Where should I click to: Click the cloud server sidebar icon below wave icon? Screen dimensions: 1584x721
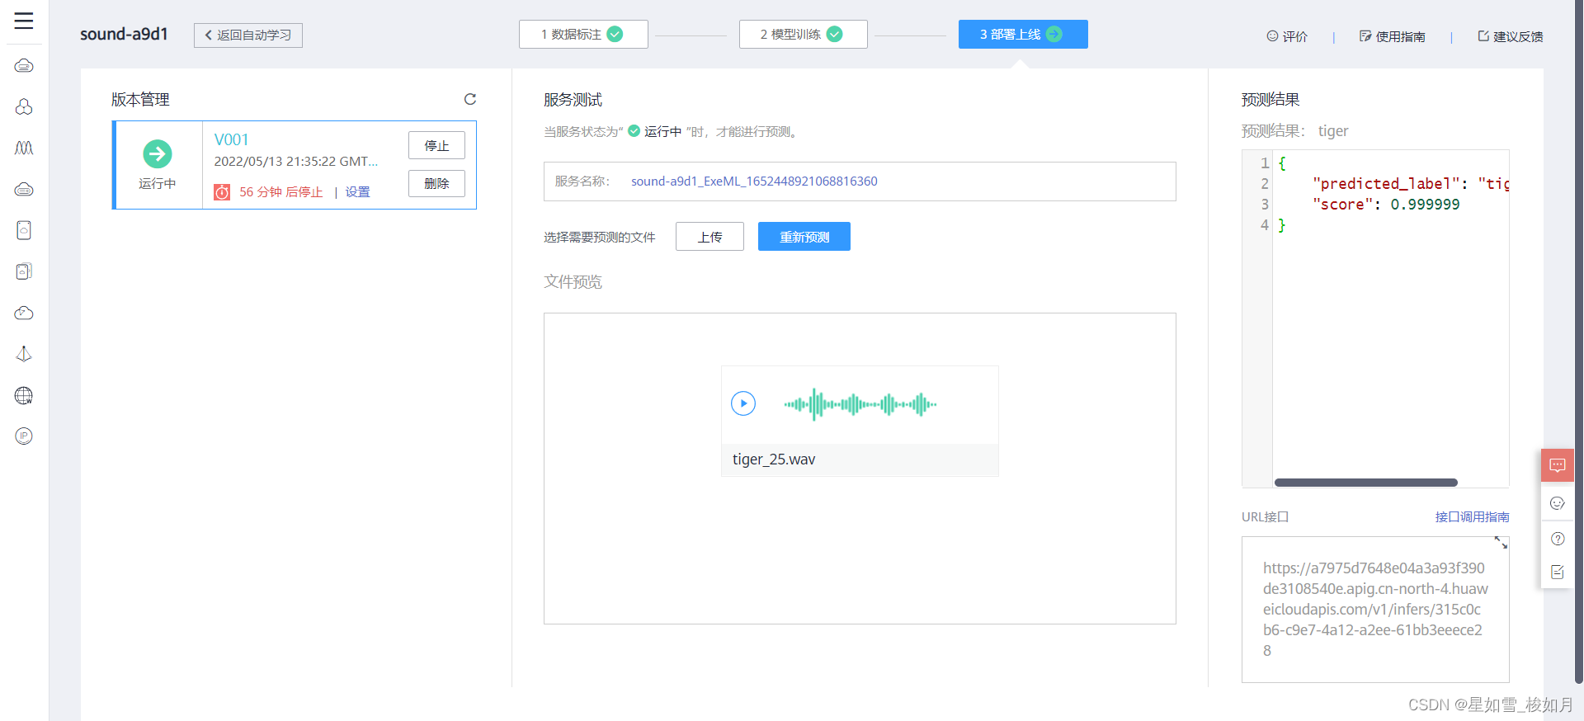tap(24, 189)
